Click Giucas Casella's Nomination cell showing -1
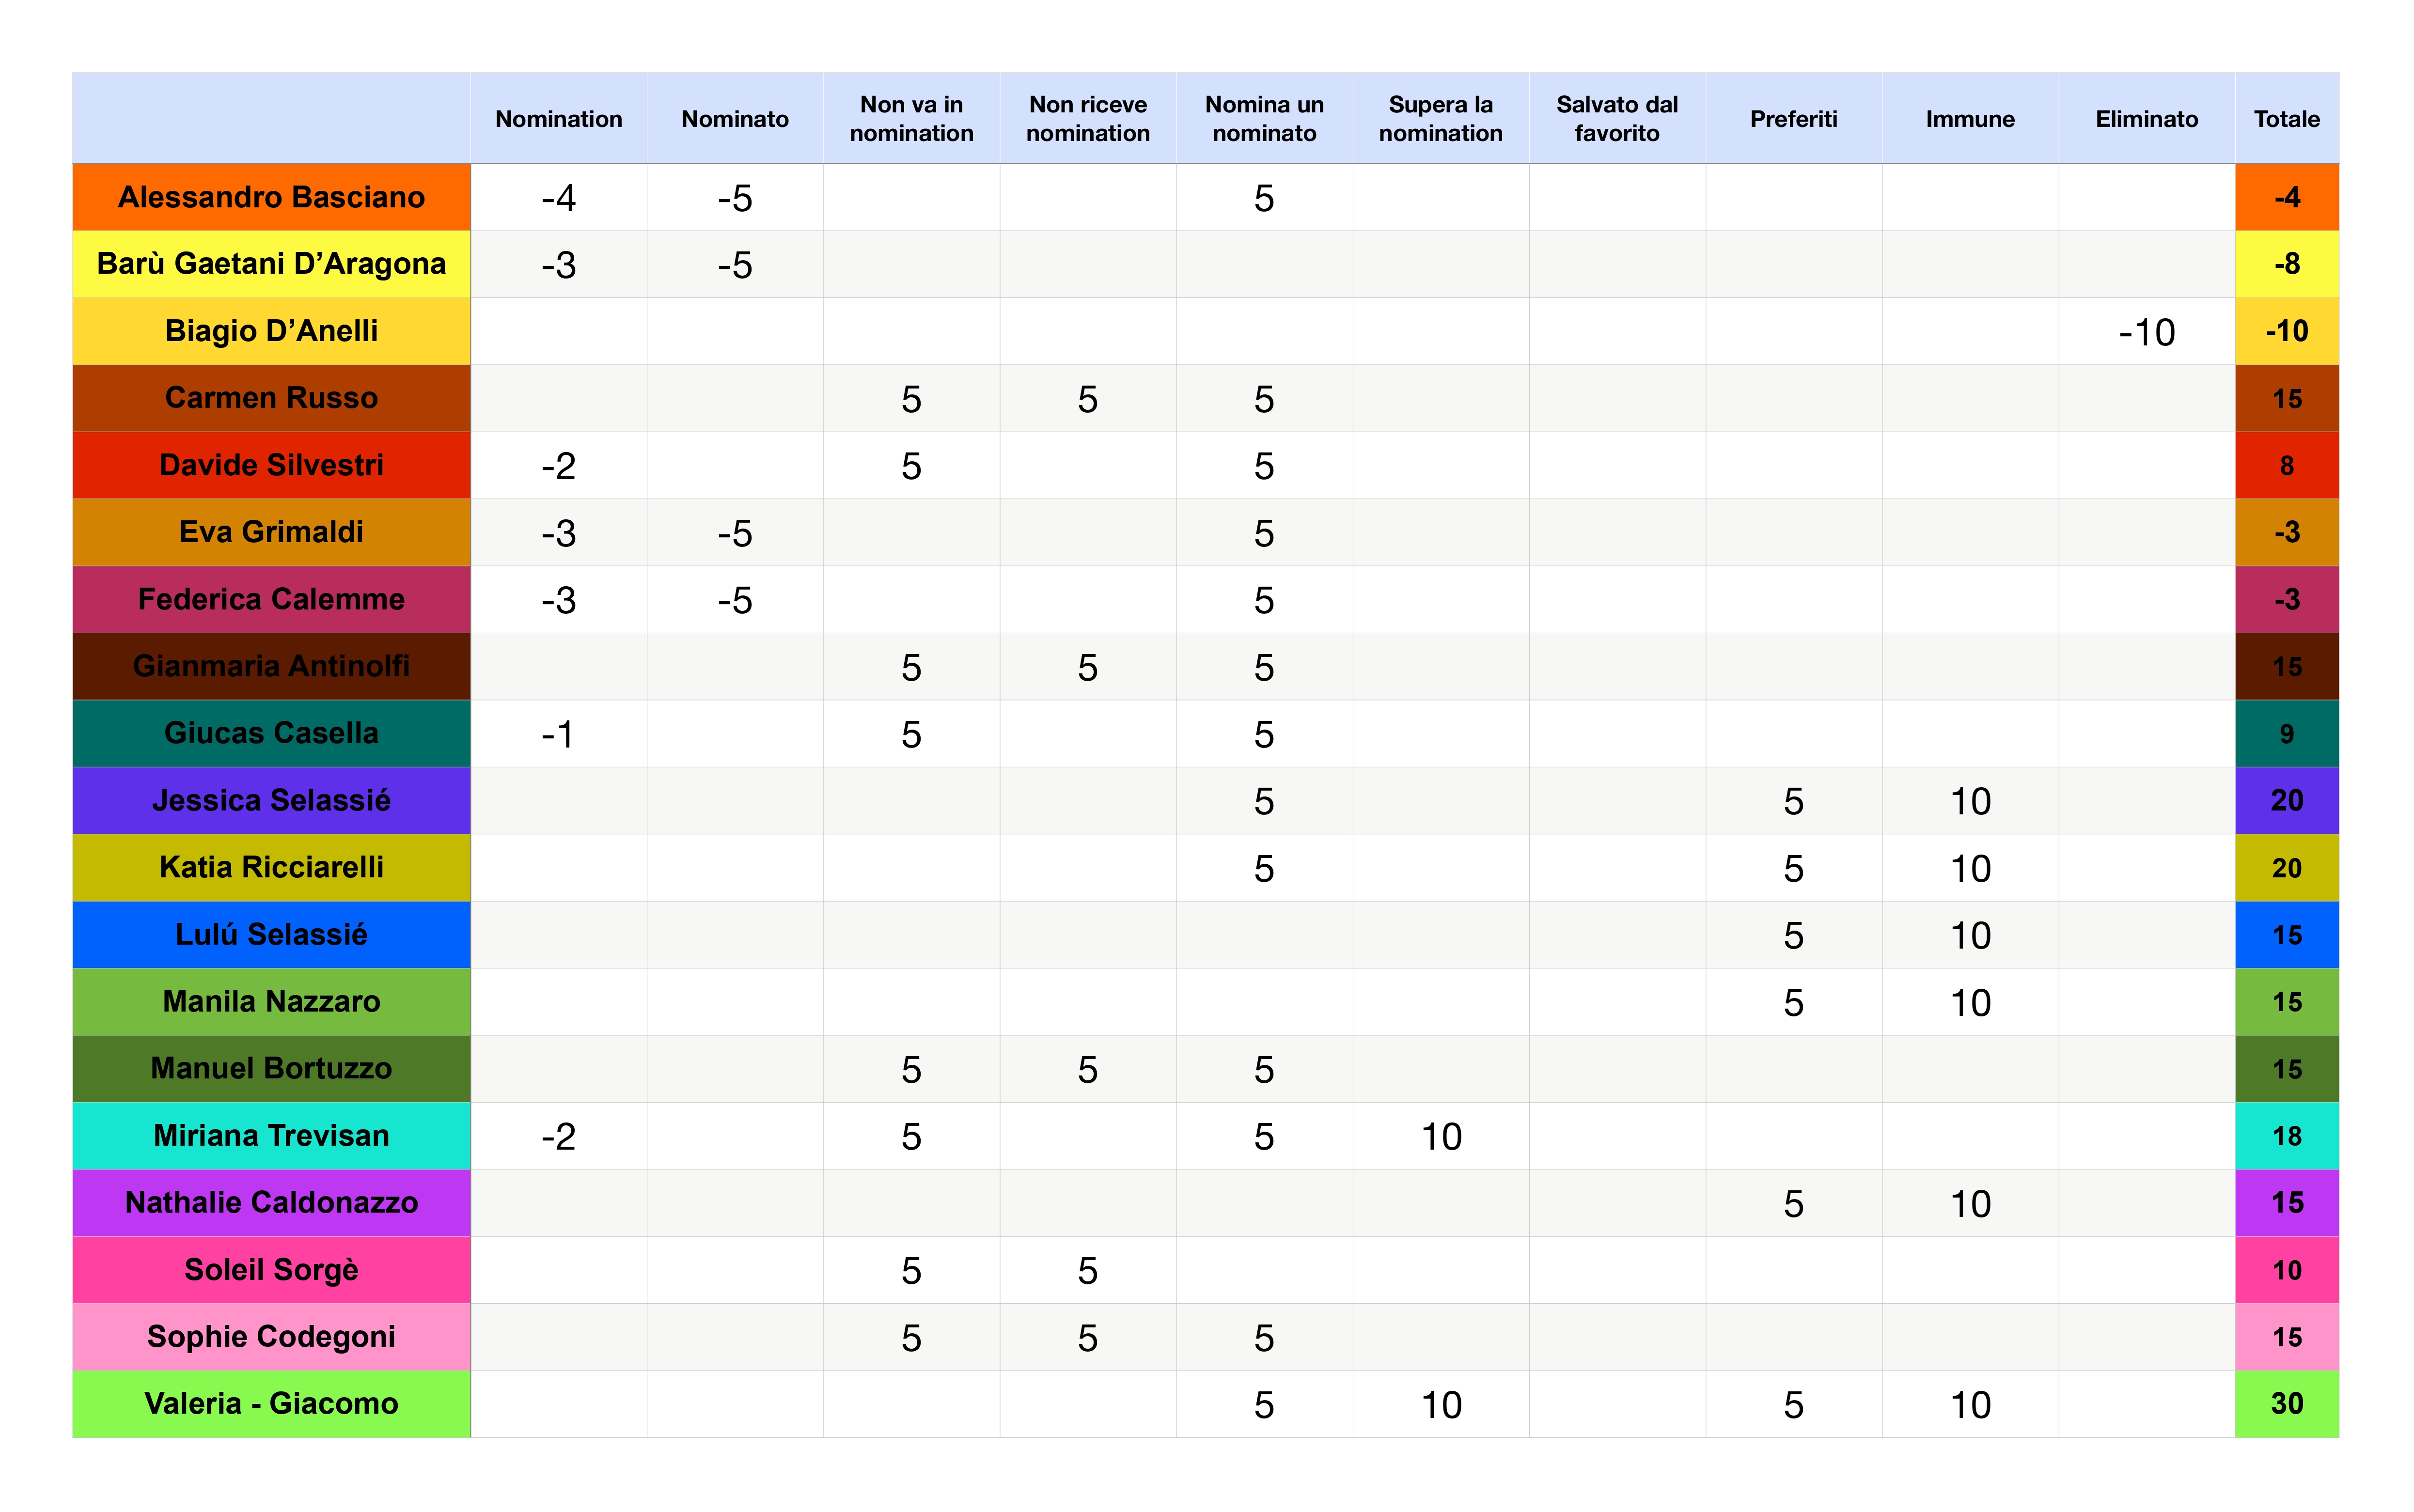The image size is (2414, 1512). (x=558, y=734)
